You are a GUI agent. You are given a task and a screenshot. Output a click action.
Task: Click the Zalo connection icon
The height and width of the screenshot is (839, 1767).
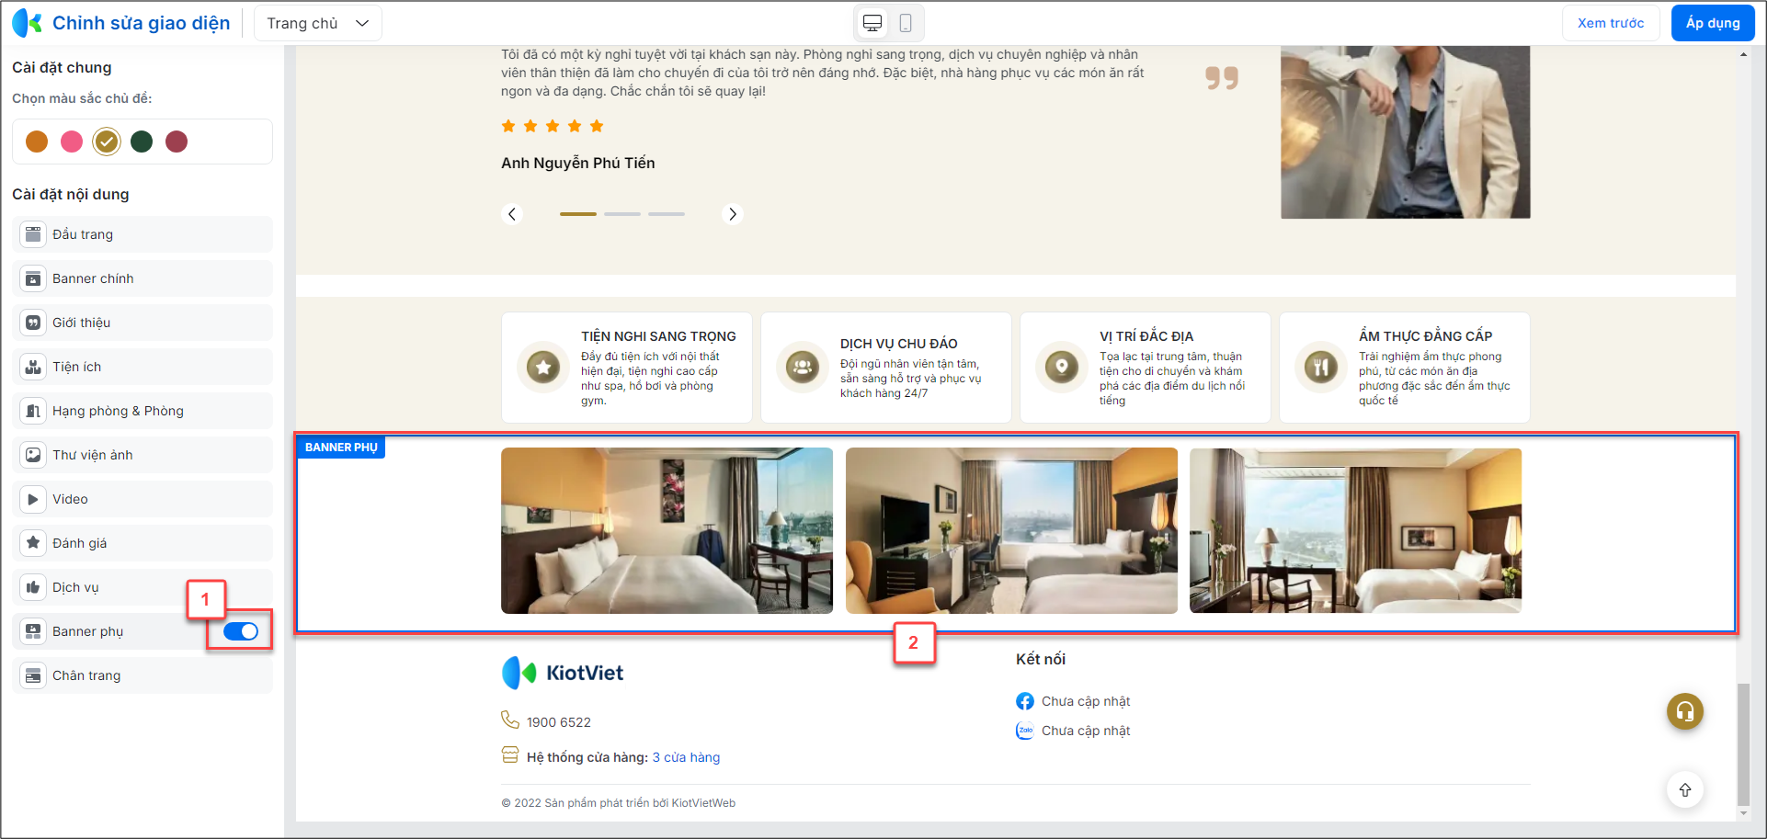point(1025,731)
